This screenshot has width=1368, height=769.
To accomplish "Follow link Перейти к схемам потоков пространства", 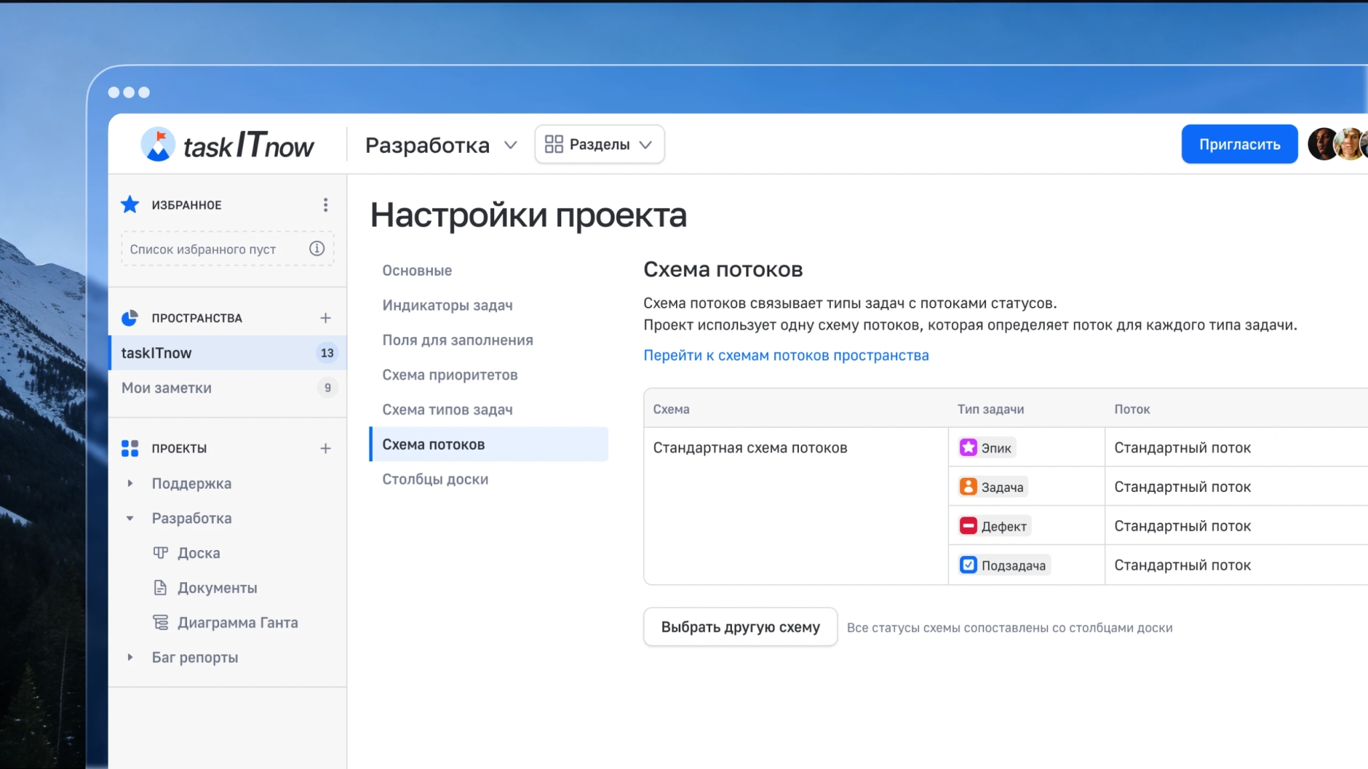I will [786, 355].
